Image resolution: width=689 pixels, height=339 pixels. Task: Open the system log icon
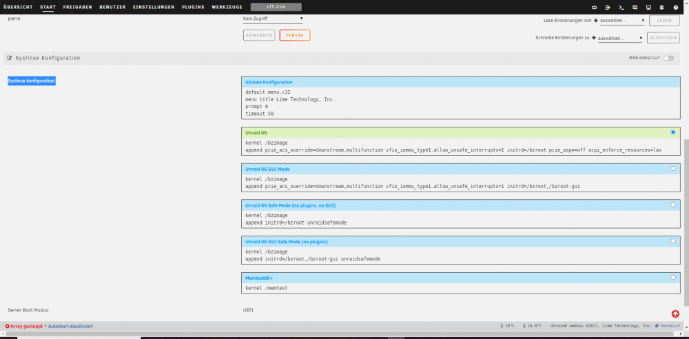[x=661, y=7]
